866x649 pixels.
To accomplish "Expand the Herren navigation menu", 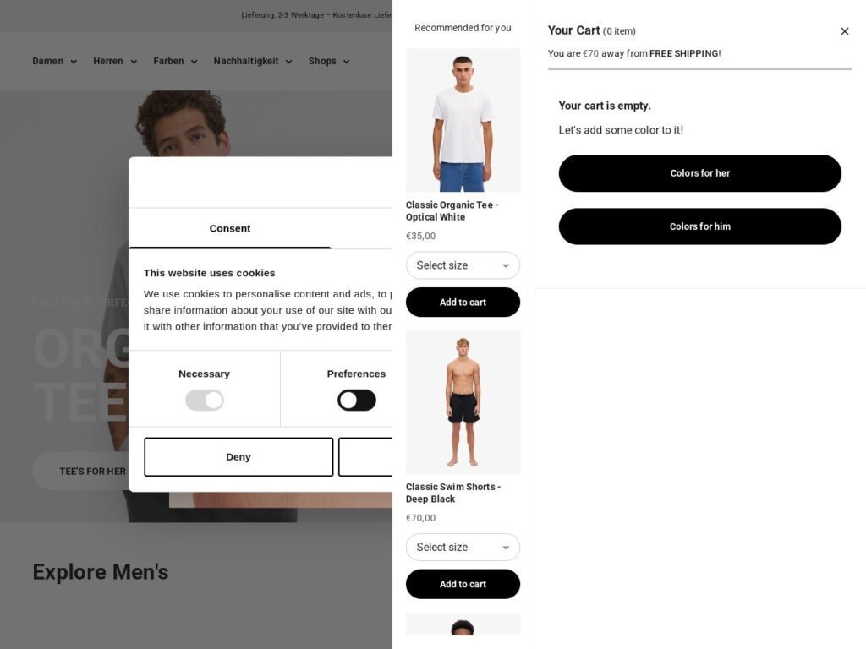I will 115,61.
